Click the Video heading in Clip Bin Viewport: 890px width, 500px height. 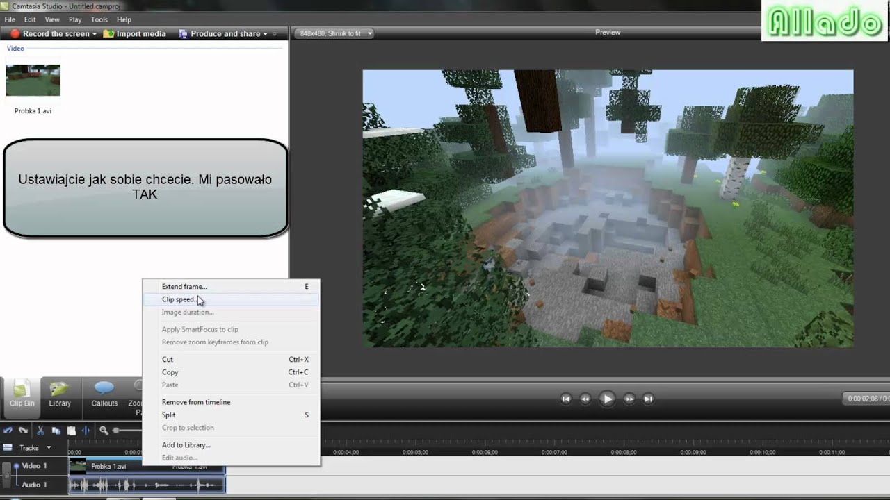(15, 49)
